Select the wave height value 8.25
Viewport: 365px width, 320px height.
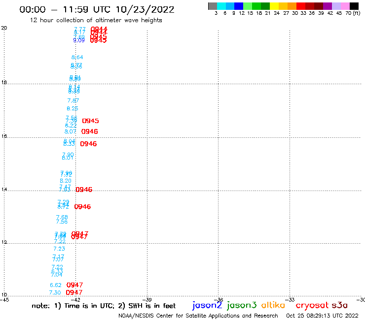pyautogui.click(x=73, y=108)
